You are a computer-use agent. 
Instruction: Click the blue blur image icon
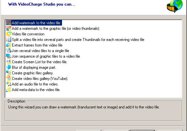point(9,67)
